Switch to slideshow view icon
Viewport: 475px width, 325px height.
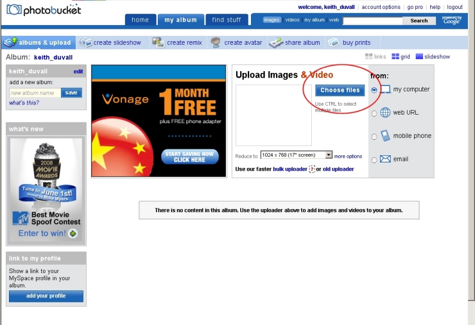[419, 57]
